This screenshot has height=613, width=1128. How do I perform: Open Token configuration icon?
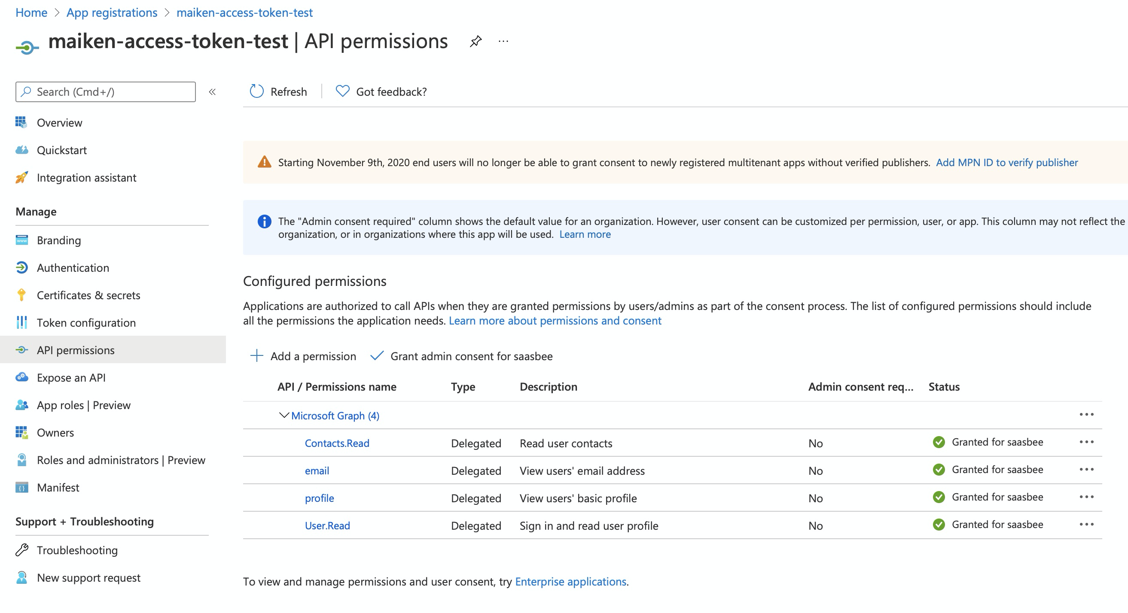coord(21,323)
